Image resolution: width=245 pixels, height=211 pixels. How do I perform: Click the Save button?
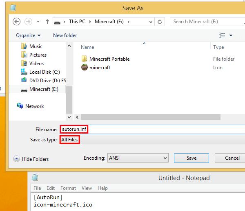[192, 158]
